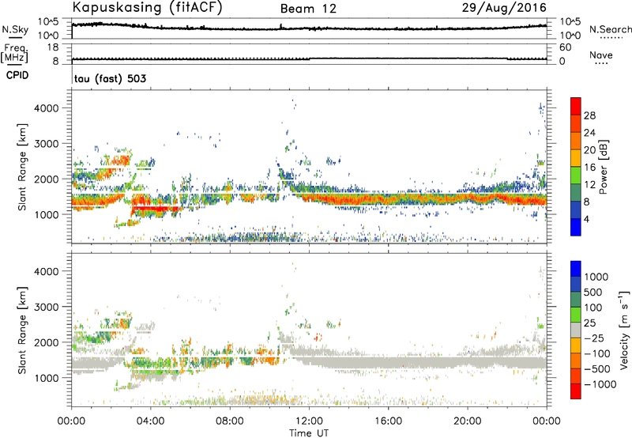Click the 29/Aug/2016 date text
The width and height of the screenshot is (632, 438).
[x=504, y=8]
